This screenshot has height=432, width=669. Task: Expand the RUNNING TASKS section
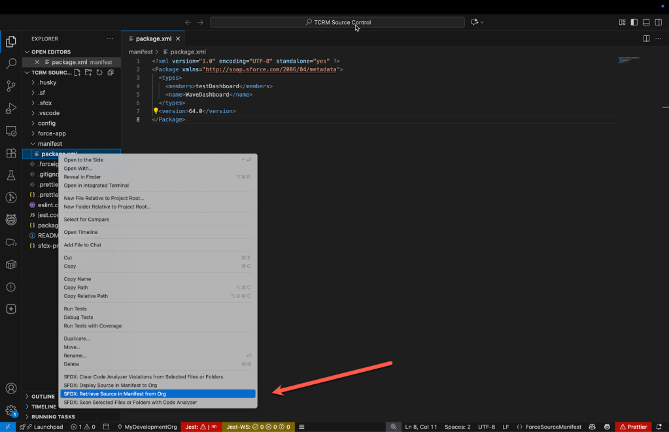pos(53,416)
